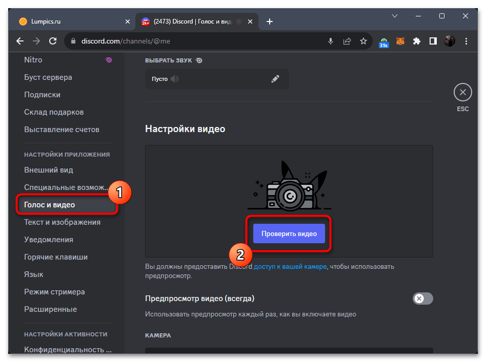Open Chrome's three-dot menu
This screenshot has height=362, width=486.
pos(466,41)
